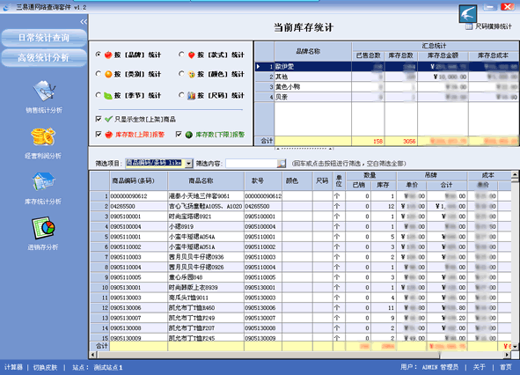Open 进销存分析 chart icon

tap(43, 228)
